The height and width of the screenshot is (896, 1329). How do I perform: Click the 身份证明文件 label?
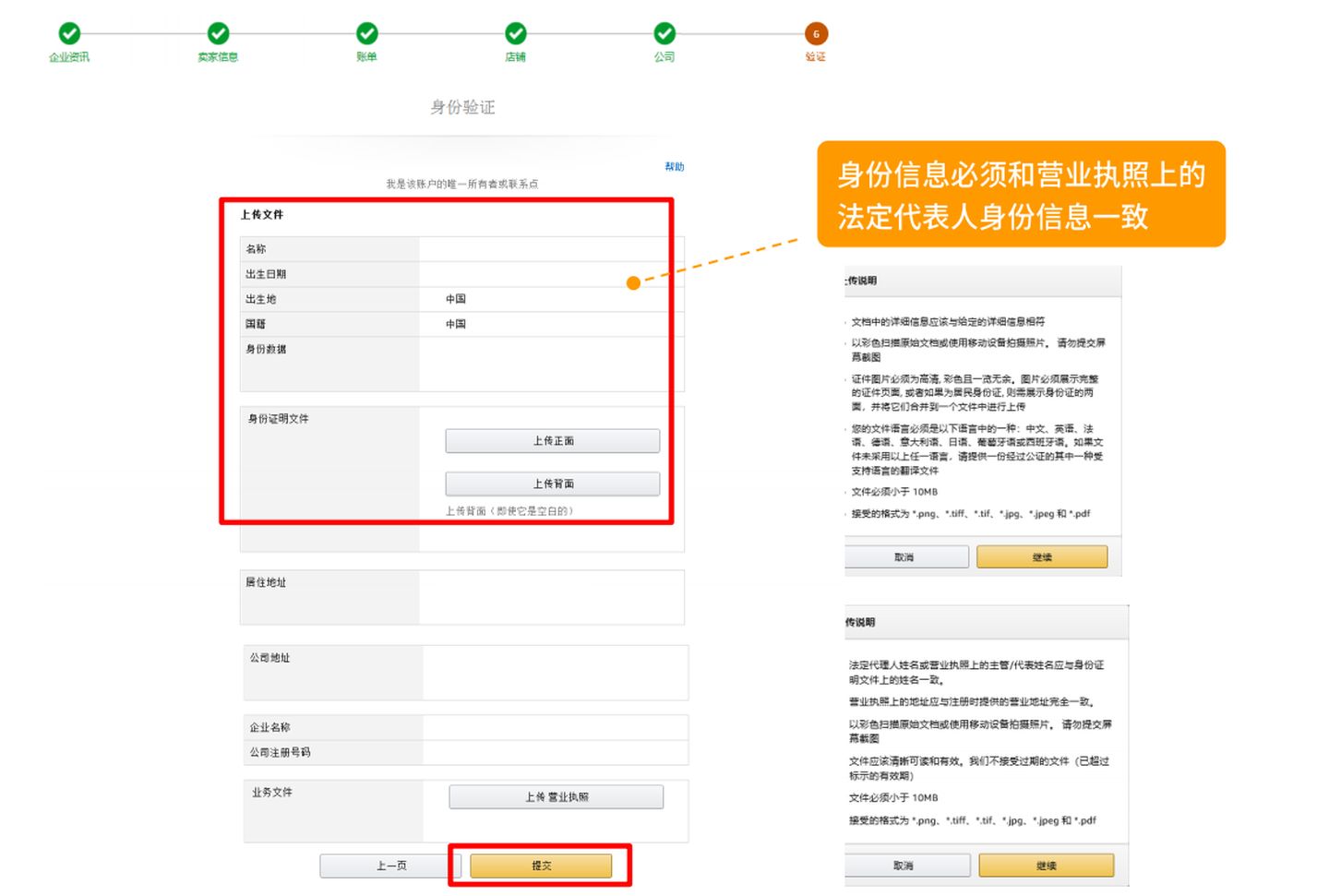point(278,419)
